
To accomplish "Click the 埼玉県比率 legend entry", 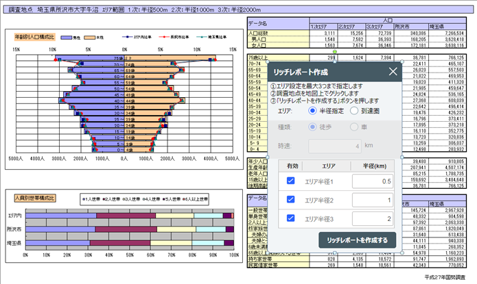I will (x=211, y=37).
